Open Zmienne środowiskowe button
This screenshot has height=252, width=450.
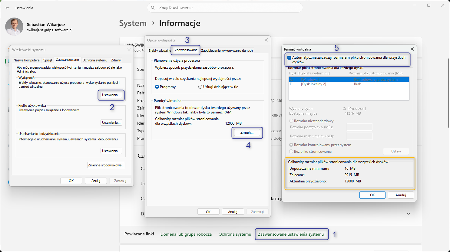(106, 165)
